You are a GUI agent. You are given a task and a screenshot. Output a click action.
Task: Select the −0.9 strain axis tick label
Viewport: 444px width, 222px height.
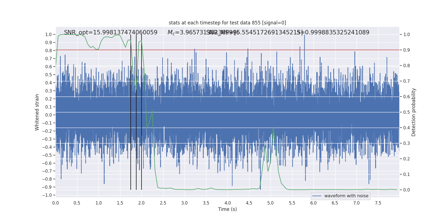47,187
